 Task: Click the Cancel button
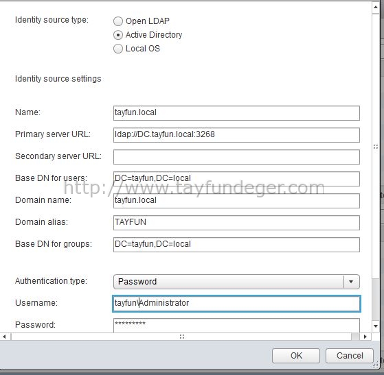[350, 356]
